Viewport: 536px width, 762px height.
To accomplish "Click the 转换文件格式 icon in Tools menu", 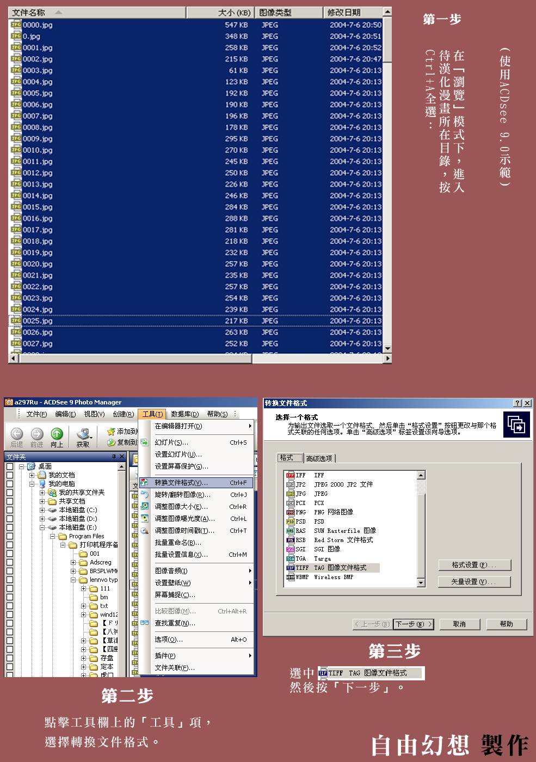I will [144, 483].
